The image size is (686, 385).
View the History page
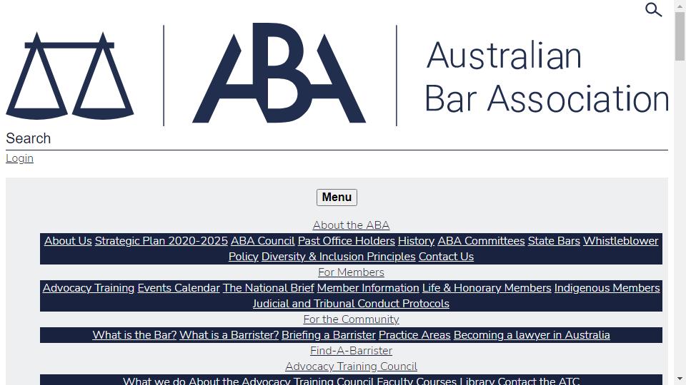[x=416, y=241]
